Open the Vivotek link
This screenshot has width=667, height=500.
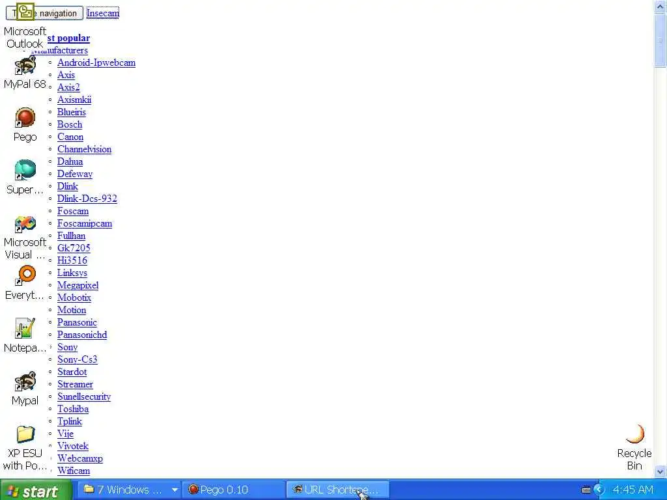pyautogui.click(x=73, y=446)
